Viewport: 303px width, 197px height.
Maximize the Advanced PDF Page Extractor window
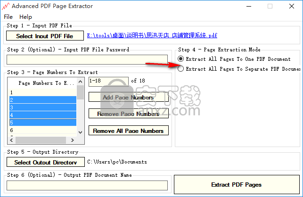[x=270, y=6]
